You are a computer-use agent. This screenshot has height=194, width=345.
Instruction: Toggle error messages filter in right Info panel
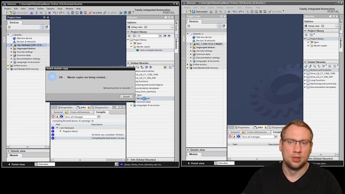pyautogui.click(x=230, y=136)
